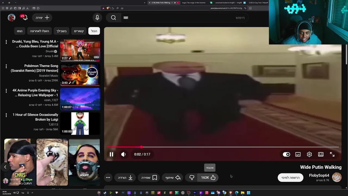This screenshot has height=196, width=348.
Task: Download the video with הורדה button
Action: [125, 177]
